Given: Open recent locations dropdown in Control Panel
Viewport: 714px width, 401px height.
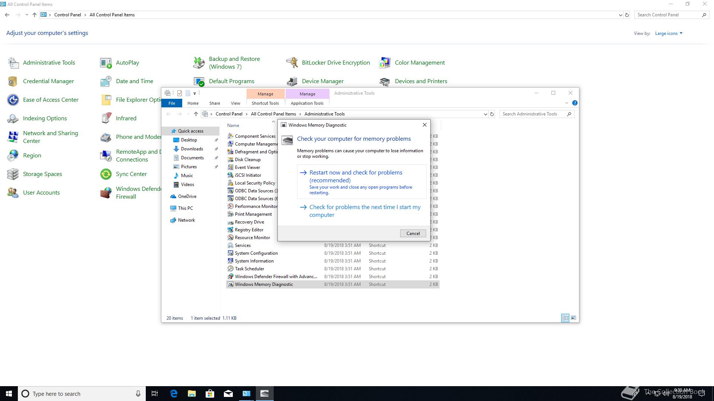Looking at the screenshot, I should pos(27,15).
